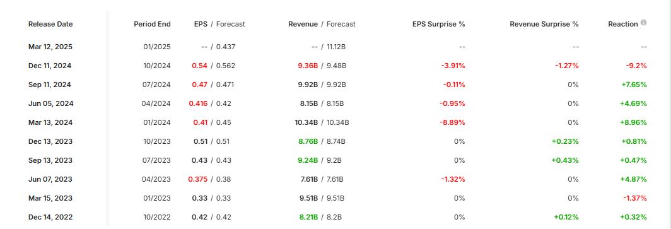Click the EPS Surprise % header
The height and width of the screenshot is (229, 671).
click(438, 24)
